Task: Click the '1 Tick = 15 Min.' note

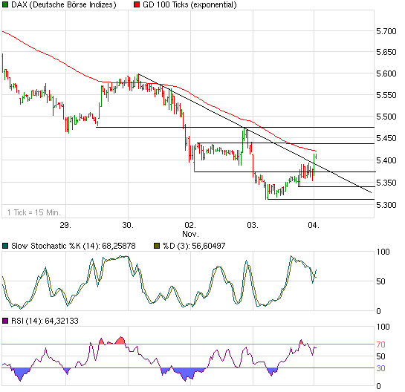Action: (x=34, y=212)
